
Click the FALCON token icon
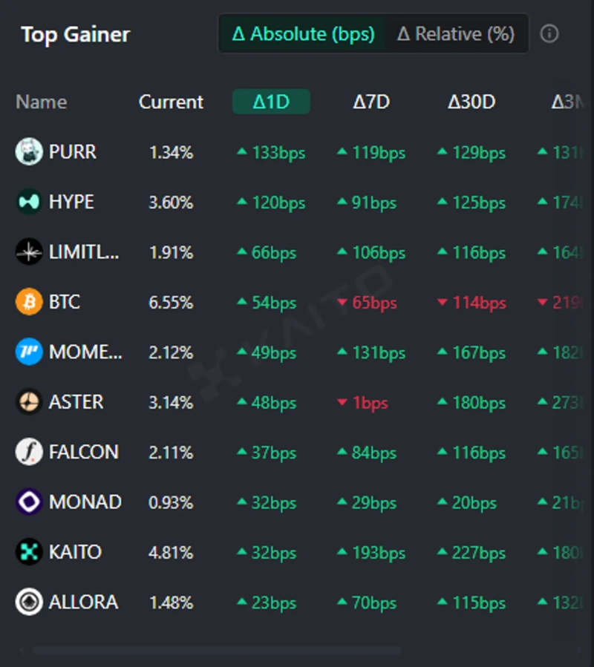click(29, 452)
